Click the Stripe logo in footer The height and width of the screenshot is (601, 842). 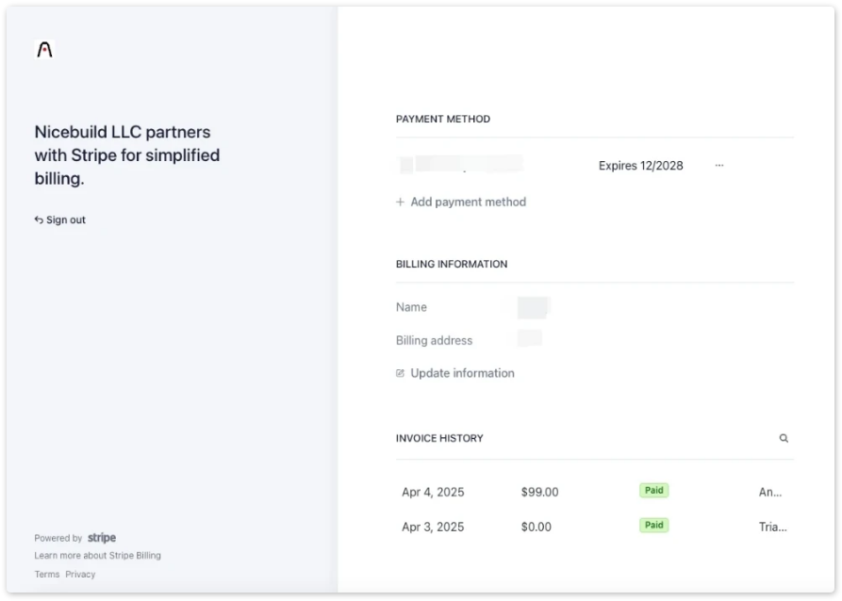click(102, 537)
